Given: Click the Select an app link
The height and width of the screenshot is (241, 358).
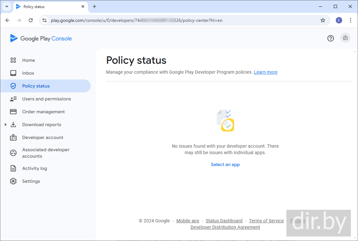Looking at the screenshot, I should point(225,164).
